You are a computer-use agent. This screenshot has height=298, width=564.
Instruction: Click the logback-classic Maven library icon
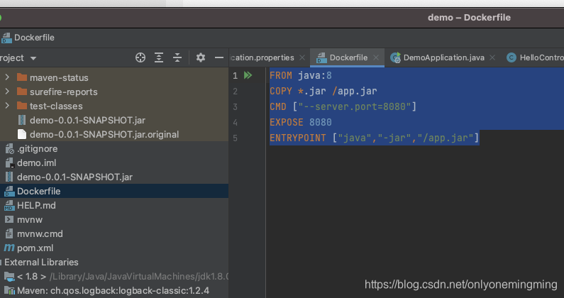coord(9,290)
